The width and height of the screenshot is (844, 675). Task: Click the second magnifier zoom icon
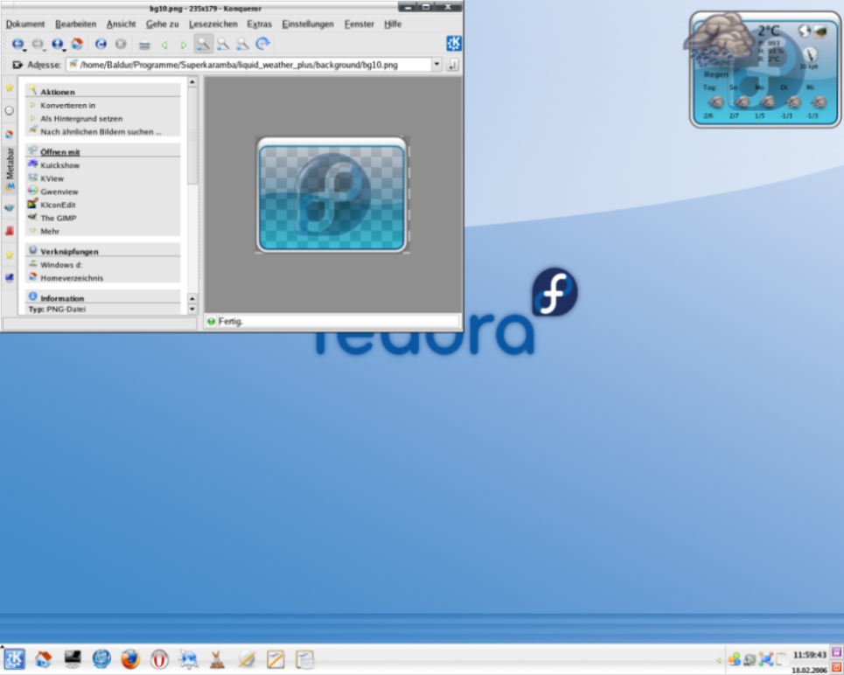click(x=223, y=44)
